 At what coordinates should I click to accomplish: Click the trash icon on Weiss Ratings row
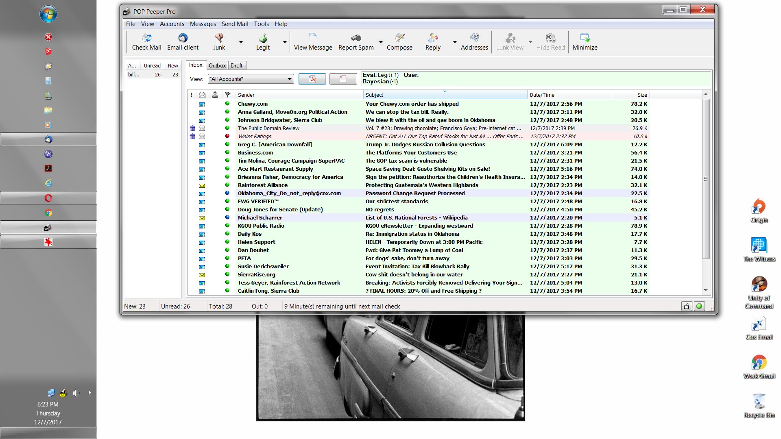tap(192, 137)
